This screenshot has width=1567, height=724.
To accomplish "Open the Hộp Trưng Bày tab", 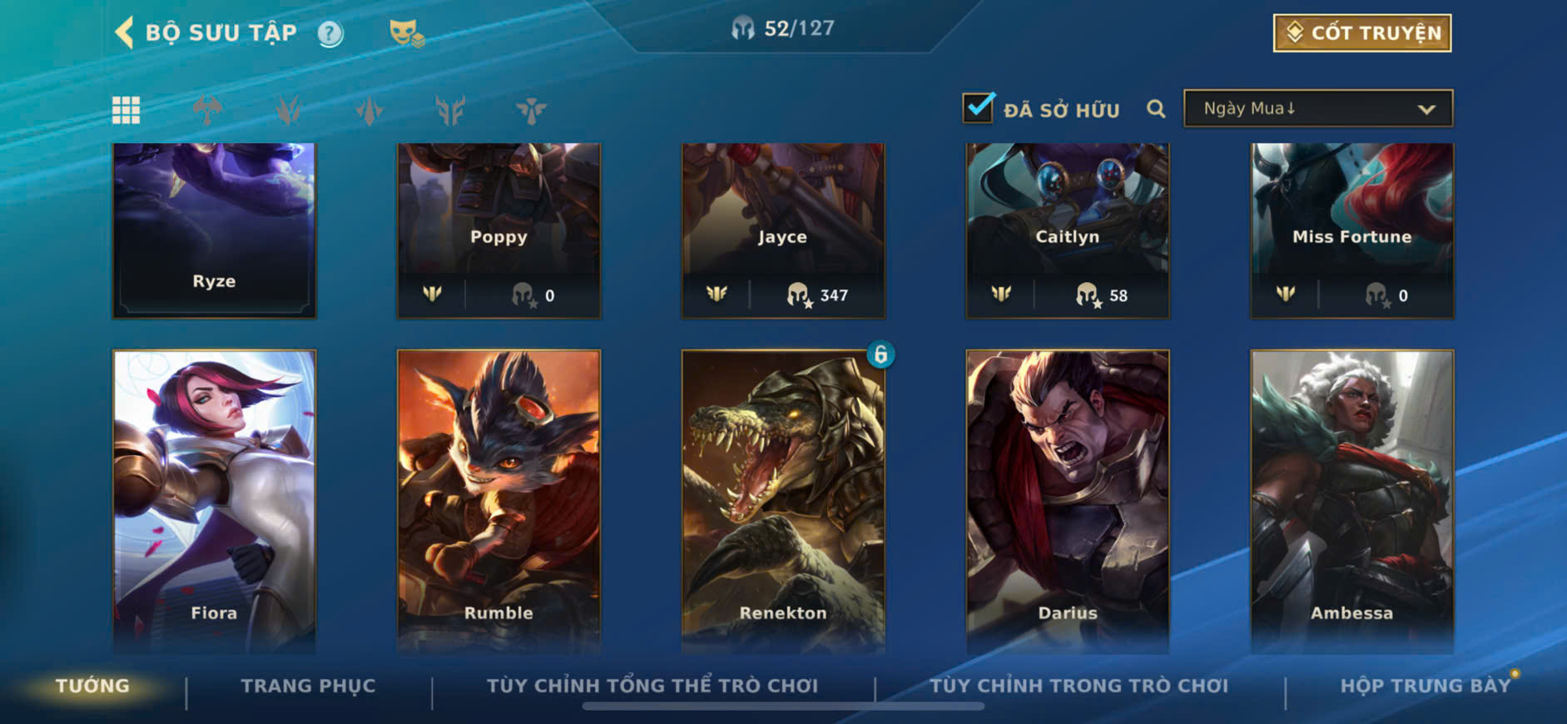I will tap(1425, 686).
